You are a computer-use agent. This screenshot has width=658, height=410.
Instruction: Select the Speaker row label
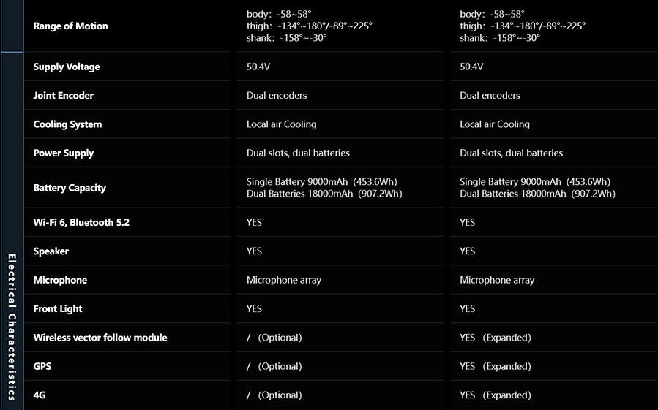pos(51,251)
